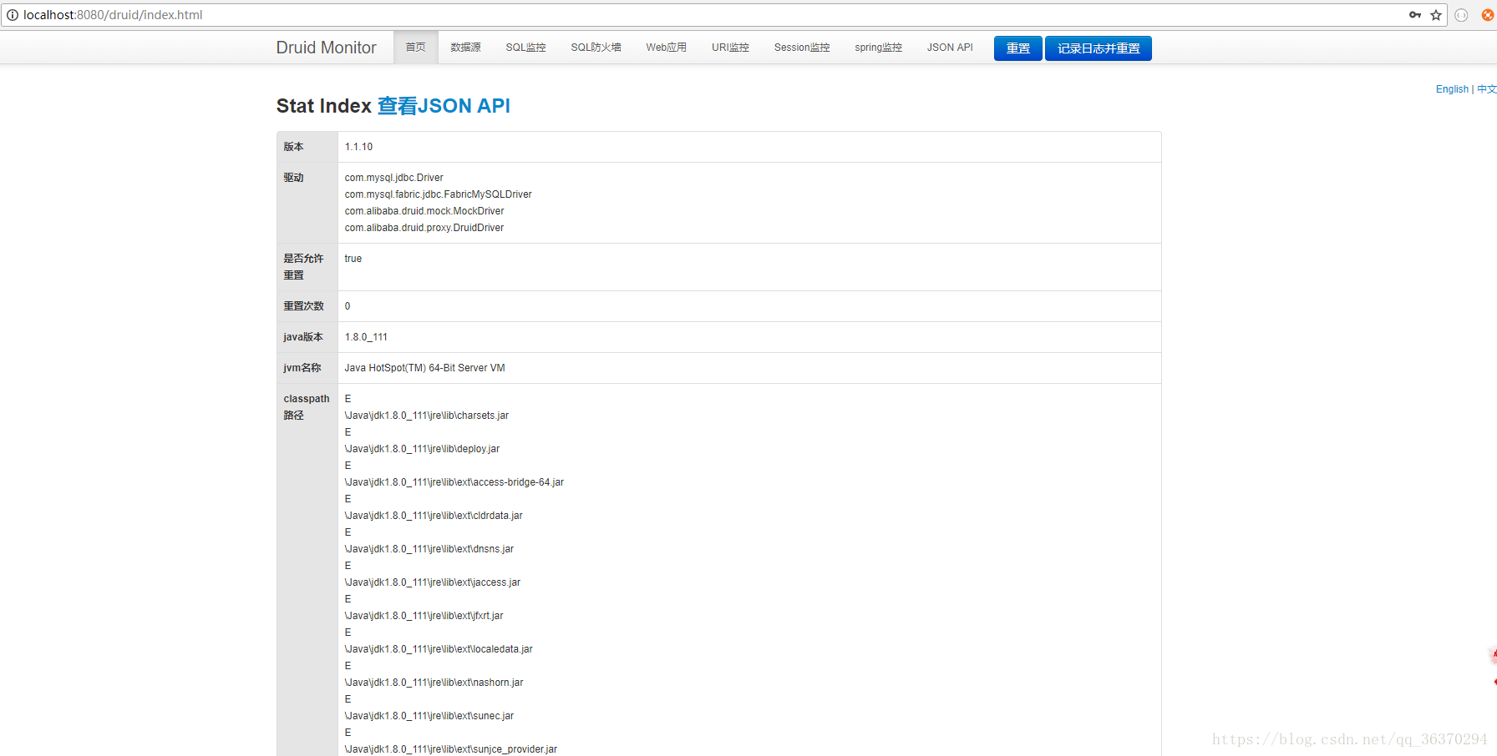Switch language to English
The image size is (1497, 756).
coord(1452,89)
